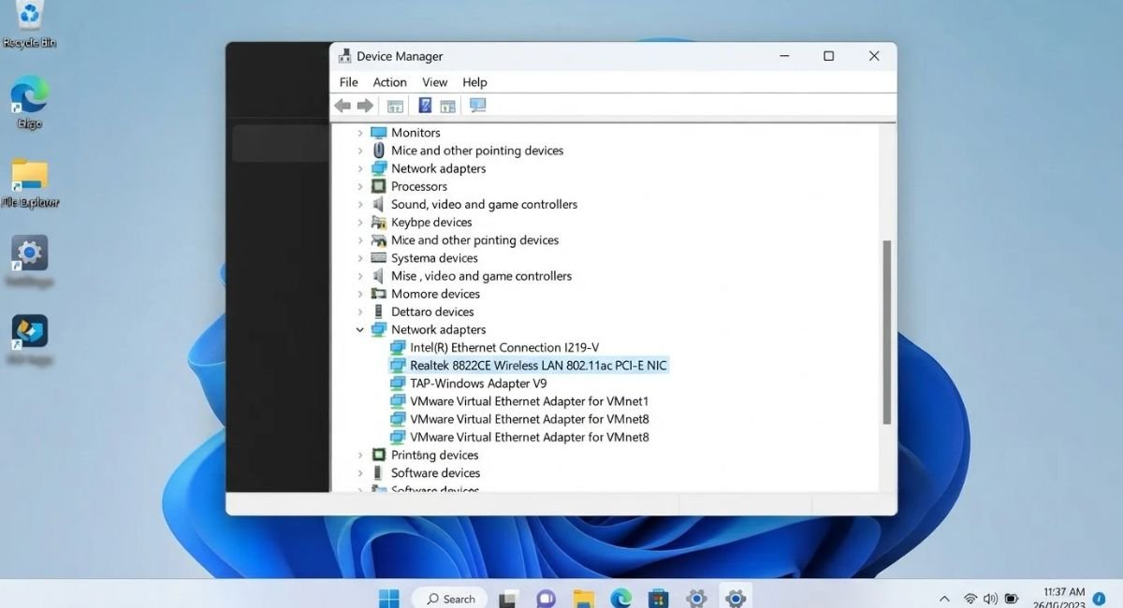Maximize the Device Manager window

click(x=828, y=56)
